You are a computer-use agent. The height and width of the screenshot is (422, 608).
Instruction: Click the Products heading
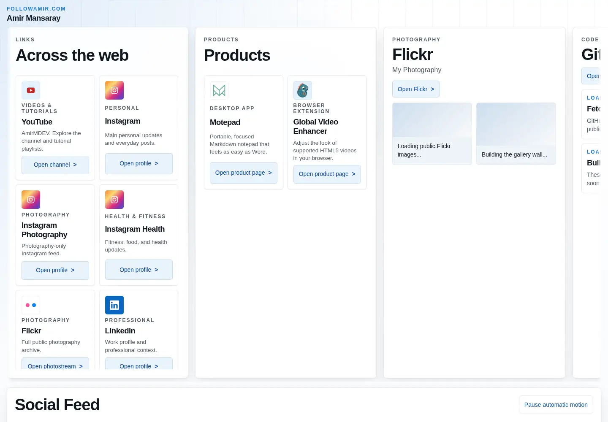(x=237, y=55)
